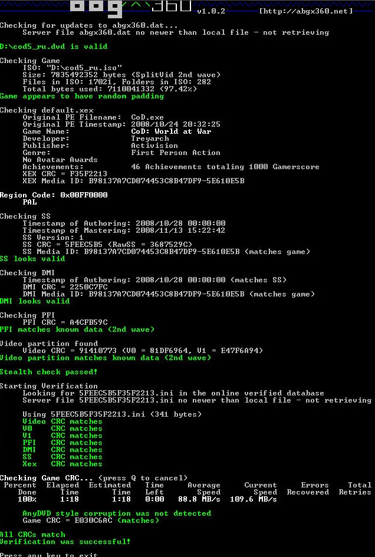Click the 'Checking Game' heading
The width and height of the screenshot is (375, 557).
point(30,61)
